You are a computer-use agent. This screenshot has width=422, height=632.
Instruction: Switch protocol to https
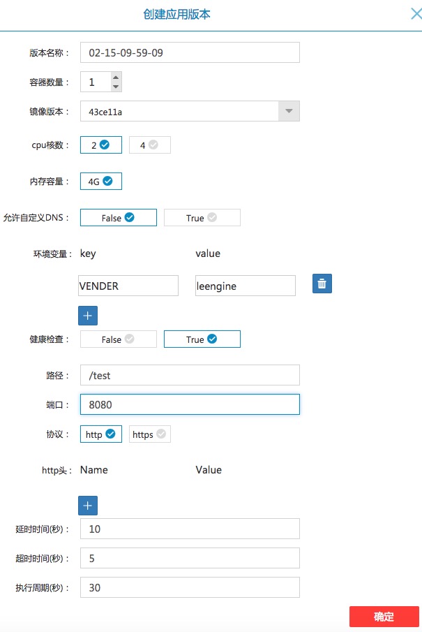coord(149,434)
